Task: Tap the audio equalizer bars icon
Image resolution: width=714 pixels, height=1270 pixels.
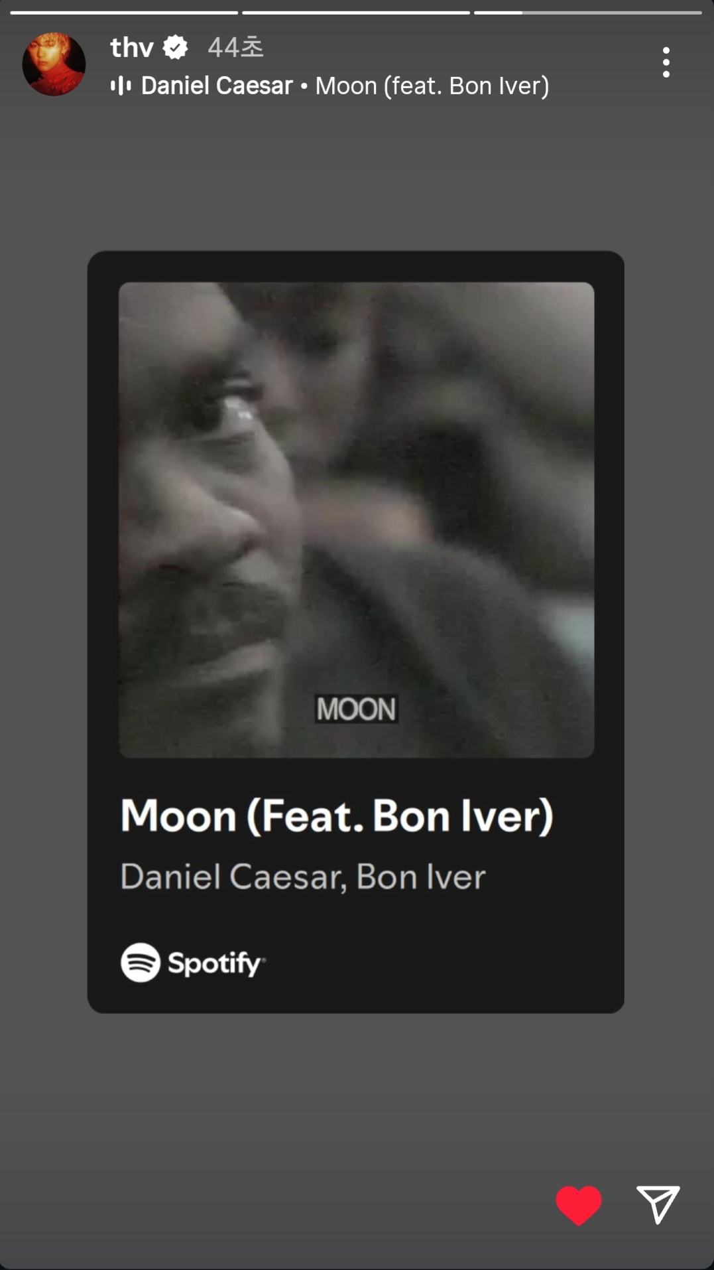Action: pos(121,86)
